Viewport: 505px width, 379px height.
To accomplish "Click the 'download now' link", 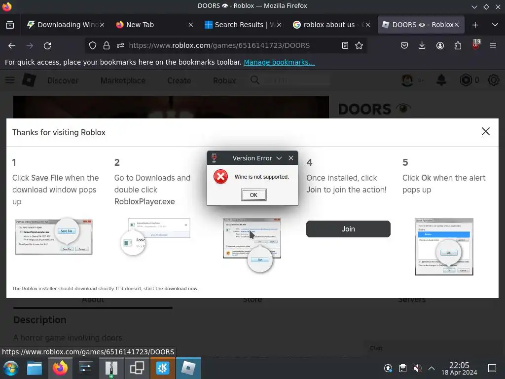I will (x=181, y=288).
